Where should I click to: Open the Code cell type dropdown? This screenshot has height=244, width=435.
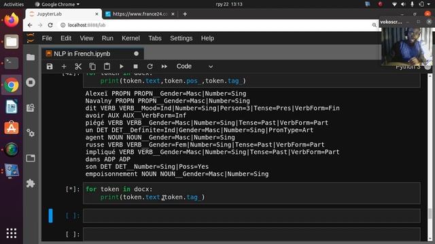[195, 66]
